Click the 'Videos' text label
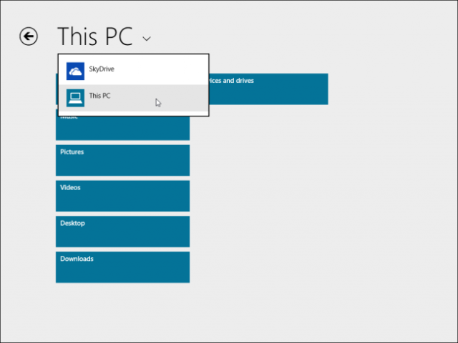The image size is (458, 343). [x=70, y=188]
